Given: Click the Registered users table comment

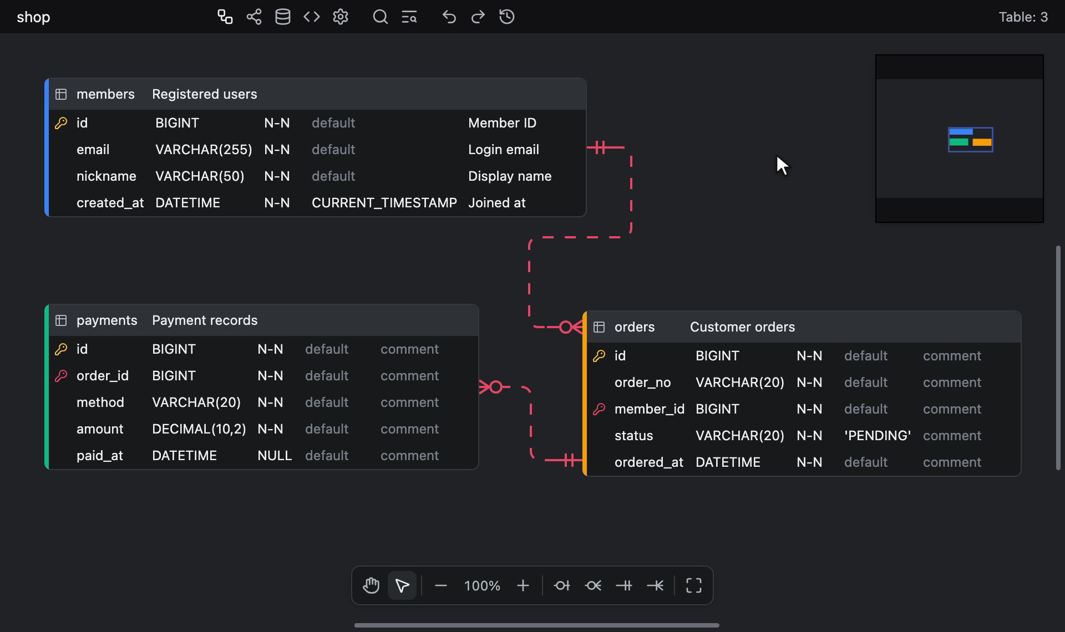Looking at the screenshot, I should [x=205, y=94].
